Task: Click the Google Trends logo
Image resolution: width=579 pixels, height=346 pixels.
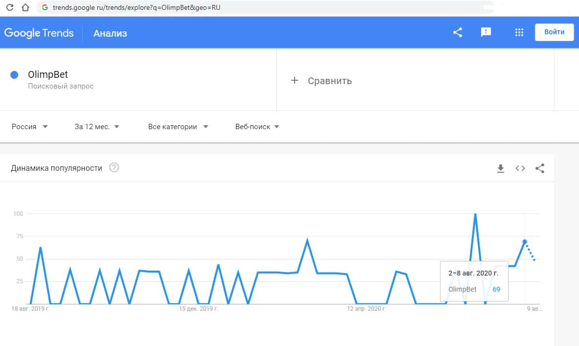Action: coord(39,33)
